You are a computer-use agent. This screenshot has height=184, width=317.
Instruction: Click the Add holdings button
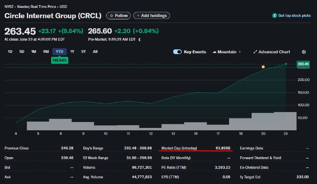(152, 15)
